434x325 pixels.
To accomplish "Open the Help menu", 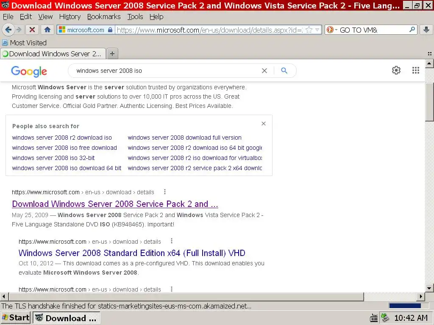I will coord(156,17).
